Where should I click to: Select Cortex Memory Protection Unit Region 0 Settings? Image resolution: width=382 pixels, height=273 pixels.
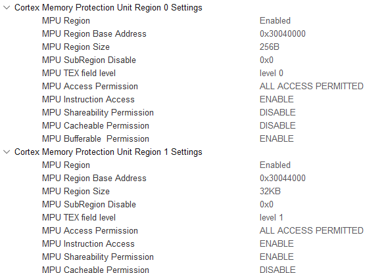[x=108, y=7]
